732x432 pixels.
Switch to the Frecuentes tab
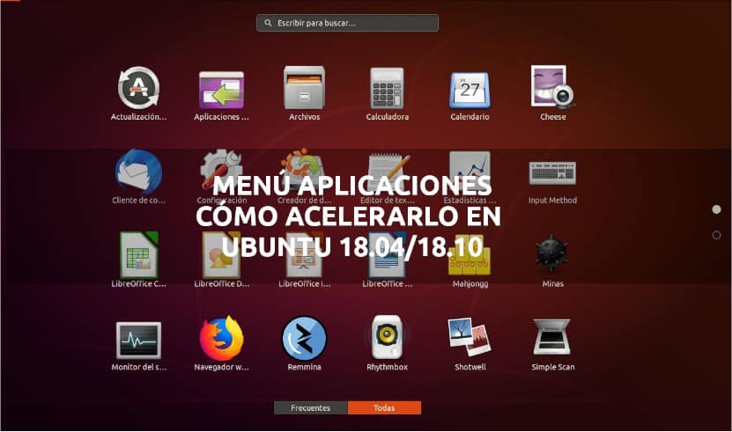(x=310, y=407)
